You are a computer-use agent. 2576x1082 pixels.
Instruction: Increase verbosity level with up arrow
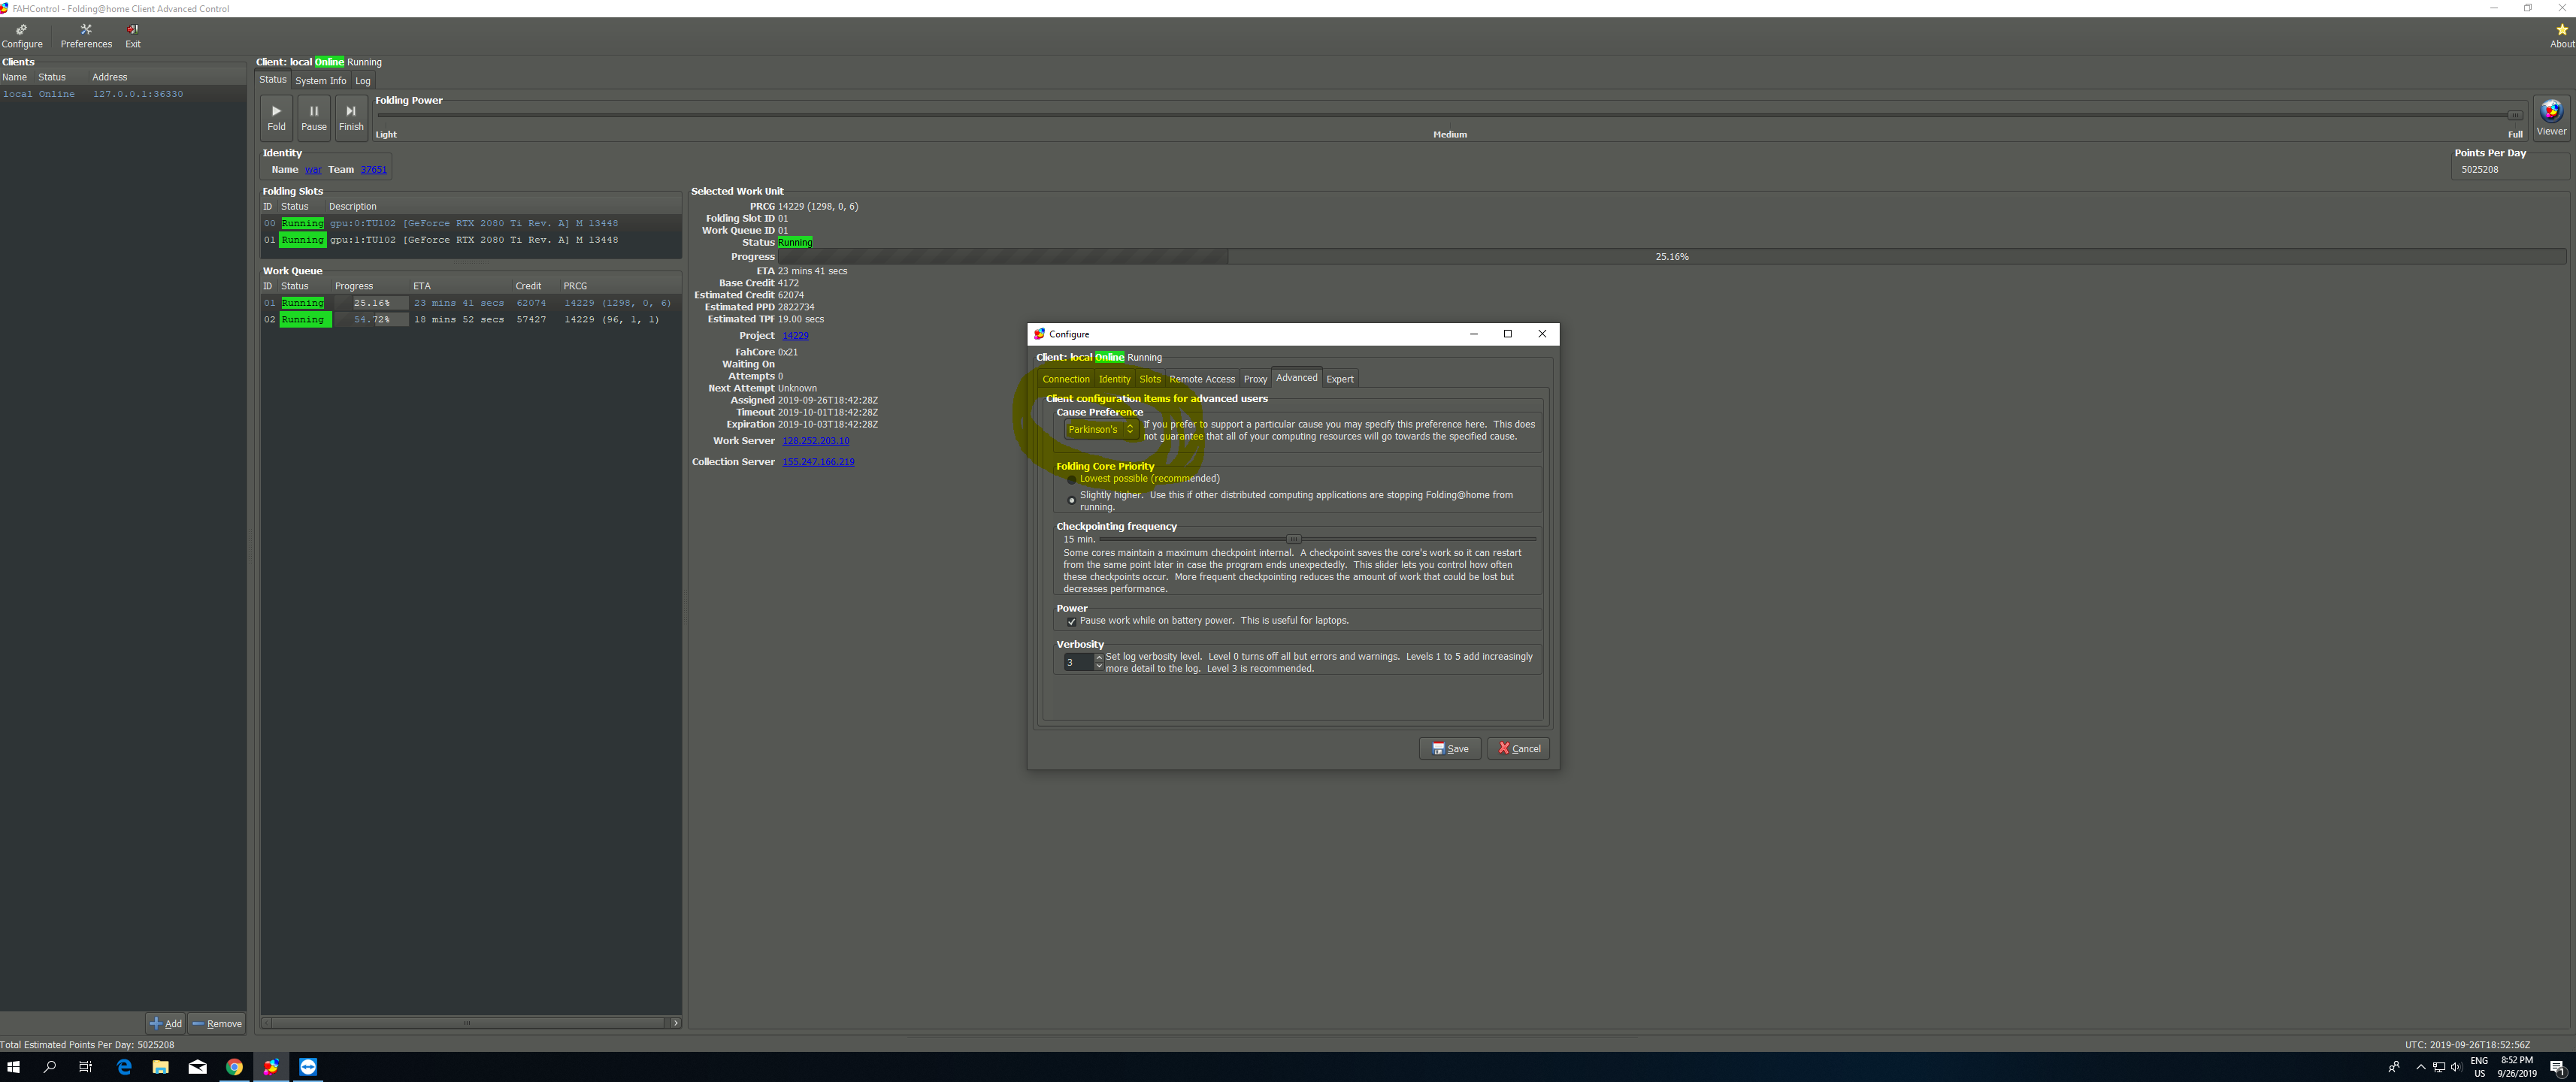point(1099,658)
